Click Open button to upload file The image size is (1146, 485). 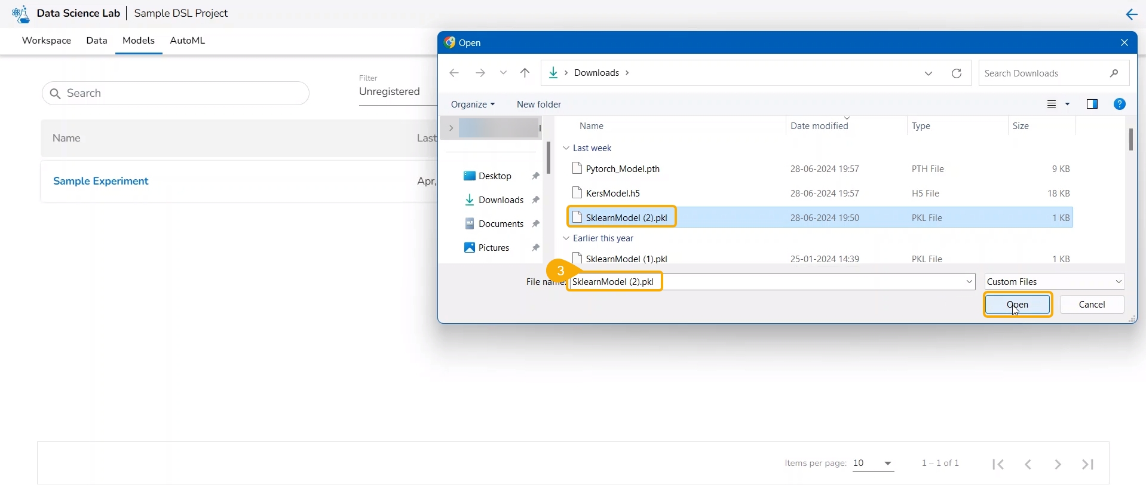pyautogui.click(x=1018, y=305)
